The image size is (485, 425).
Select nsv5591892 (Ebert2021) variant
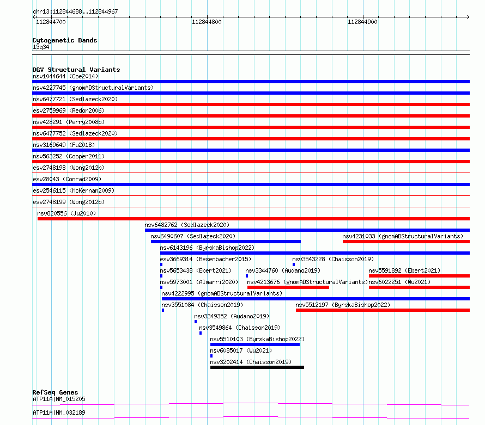tap(404, 270)
